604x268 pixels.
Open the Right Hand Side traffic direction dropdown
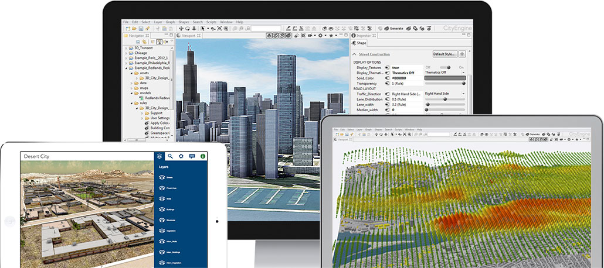[446, 94]
